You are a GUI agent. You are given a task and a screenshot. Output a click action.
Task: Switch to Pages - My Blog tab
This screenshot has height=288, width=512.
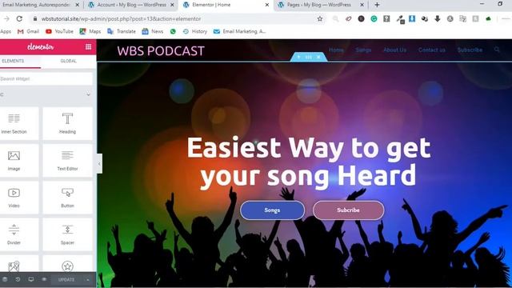point(319,5)
